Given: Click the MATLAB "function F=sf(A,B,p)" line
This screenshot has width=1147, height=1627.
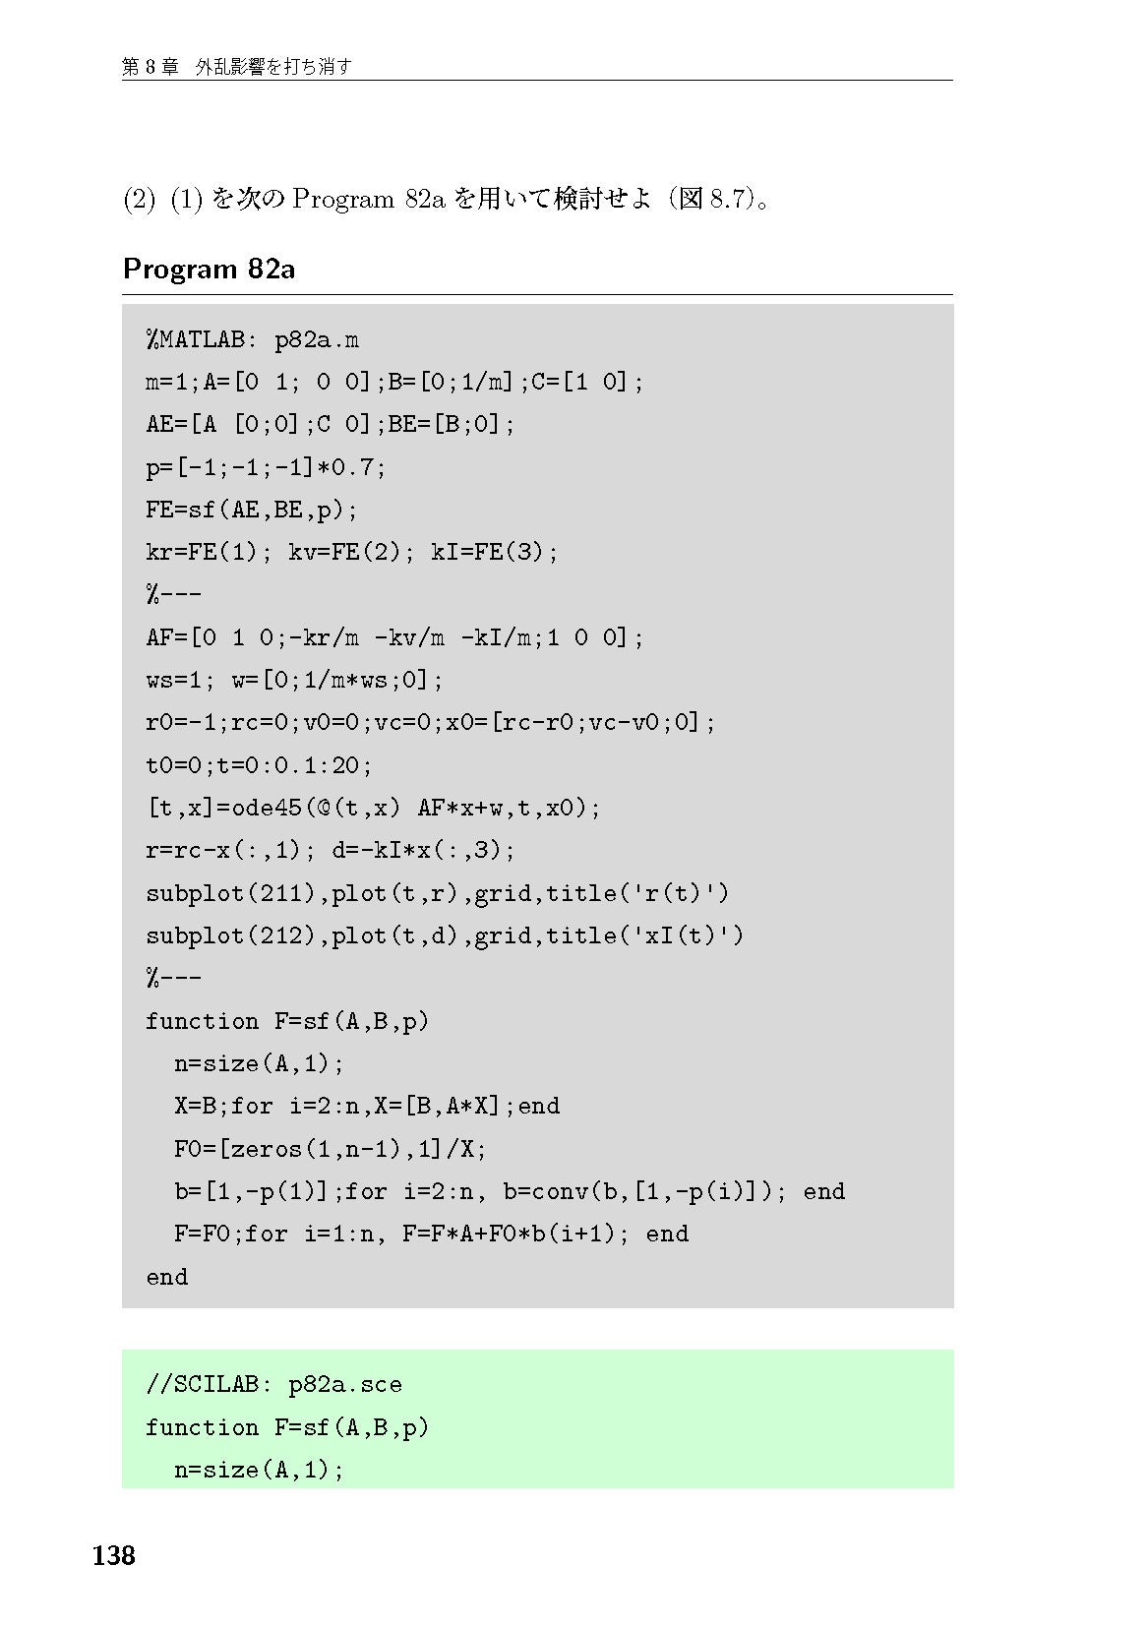Looking at the screenshot, I should [x=287, y=1021].
